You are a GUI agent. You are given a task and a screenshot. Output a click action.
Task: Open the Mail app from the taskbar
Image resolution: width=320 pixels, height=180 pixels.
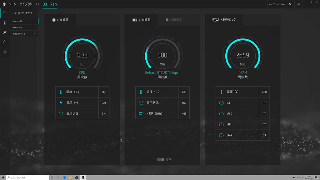click(x=77, y=177)
